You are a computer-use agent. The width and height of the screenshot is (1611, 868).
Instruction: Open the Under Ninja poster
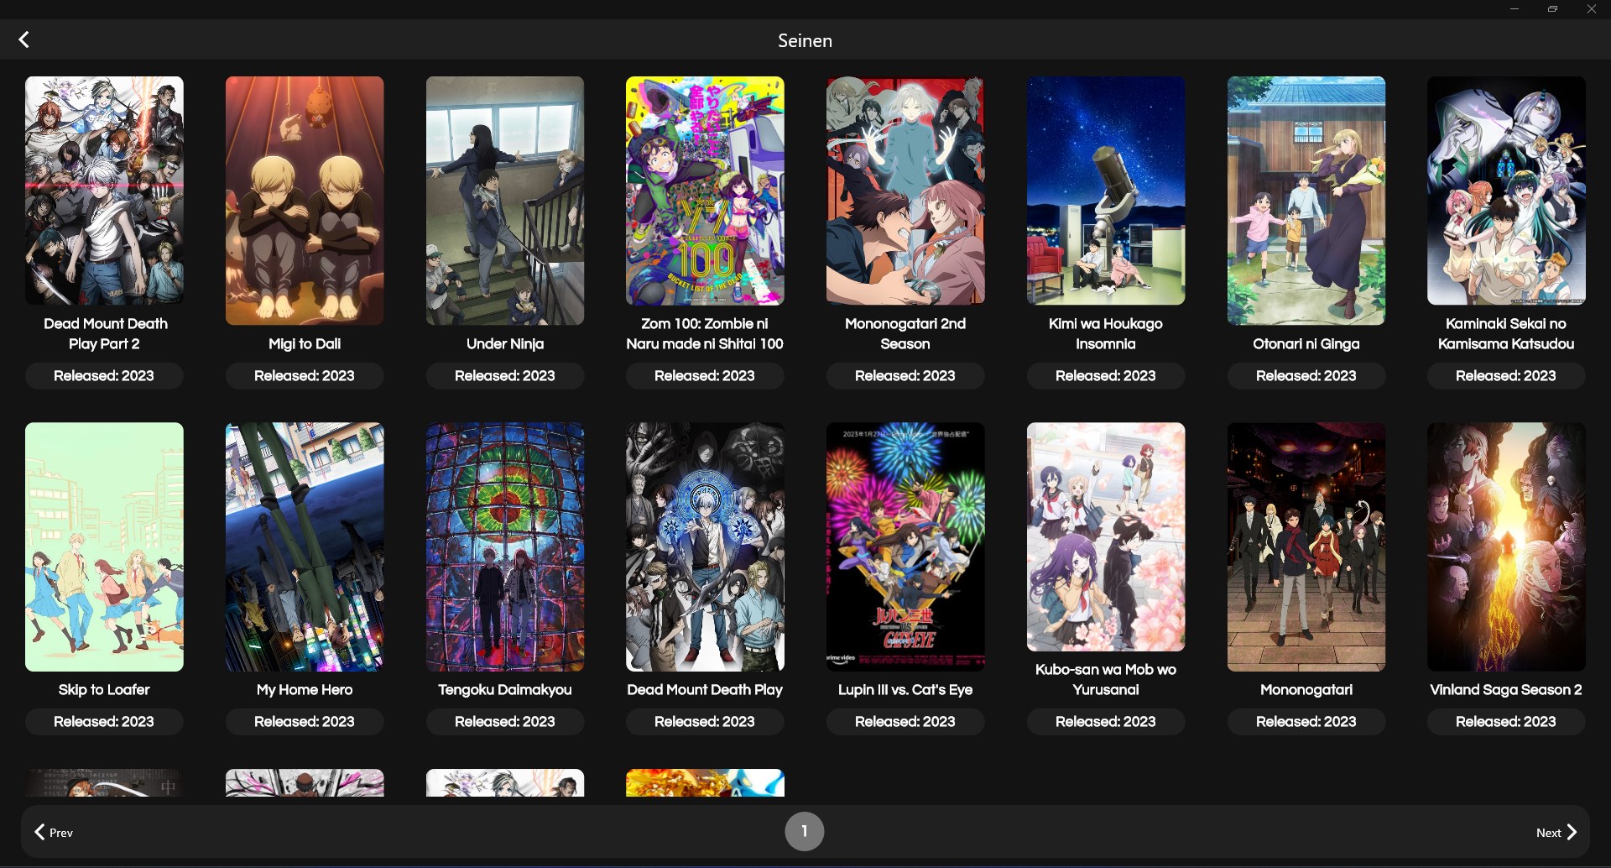(505, 201)
